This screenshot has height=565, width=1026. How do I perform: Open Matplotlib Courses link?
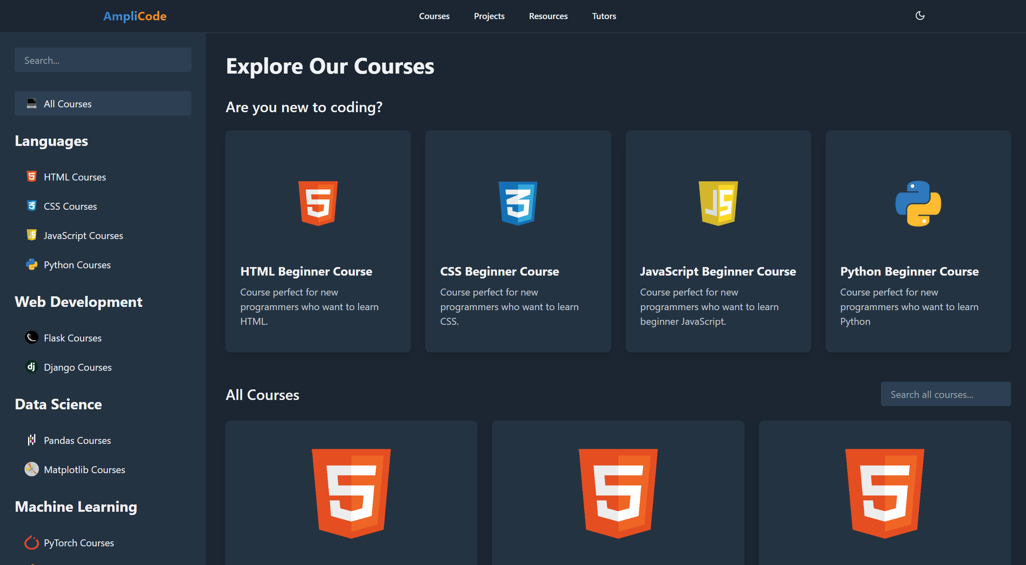85,470
